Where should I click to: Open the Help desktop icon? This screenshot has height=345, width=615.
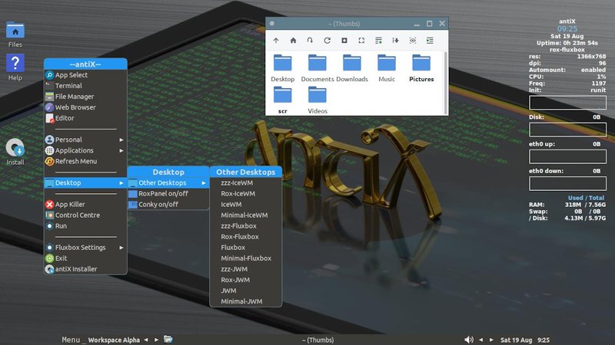click(x=15, y=67)
